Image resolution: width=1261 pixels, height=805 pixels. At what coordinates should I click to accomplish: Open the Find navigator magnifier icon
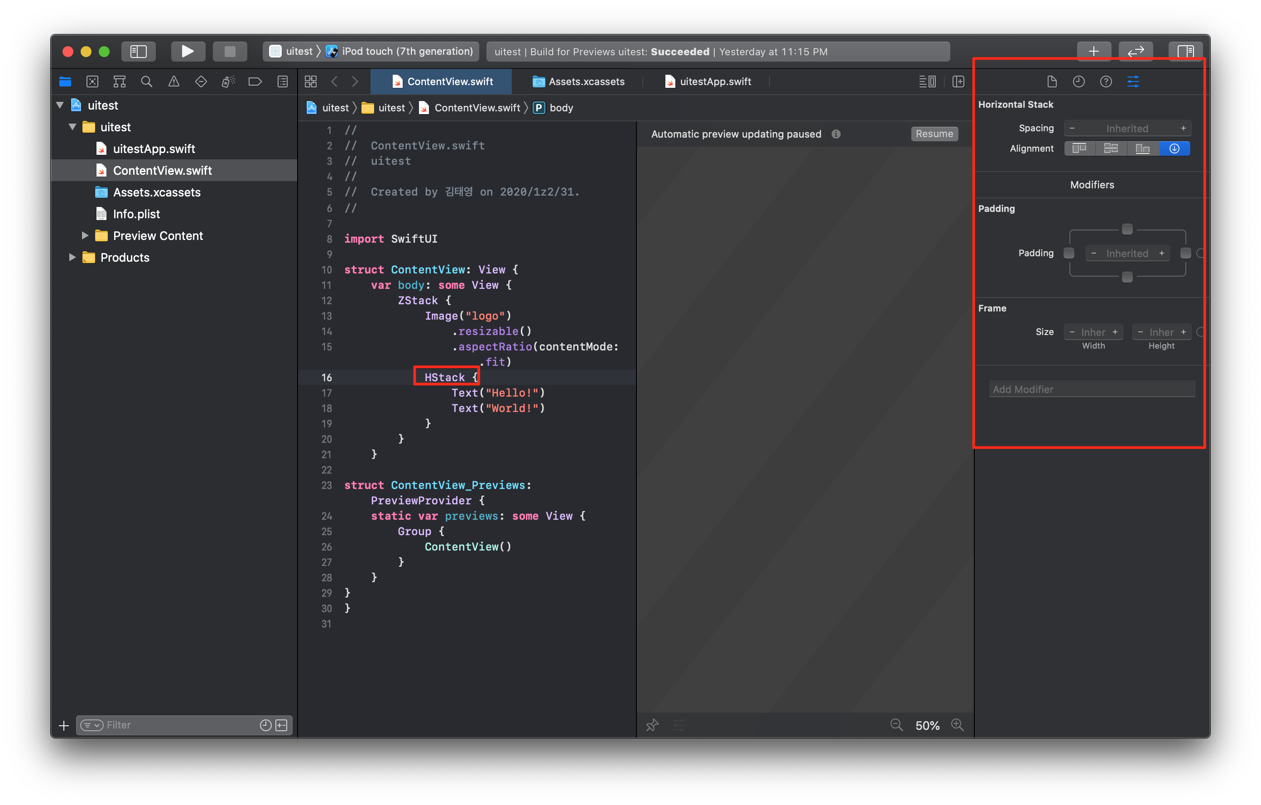point(147,81)
